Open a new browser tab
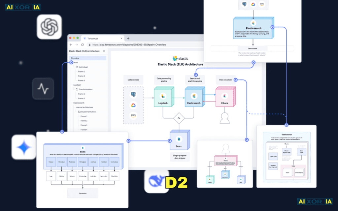338x211 pixels. coord(128,38)
